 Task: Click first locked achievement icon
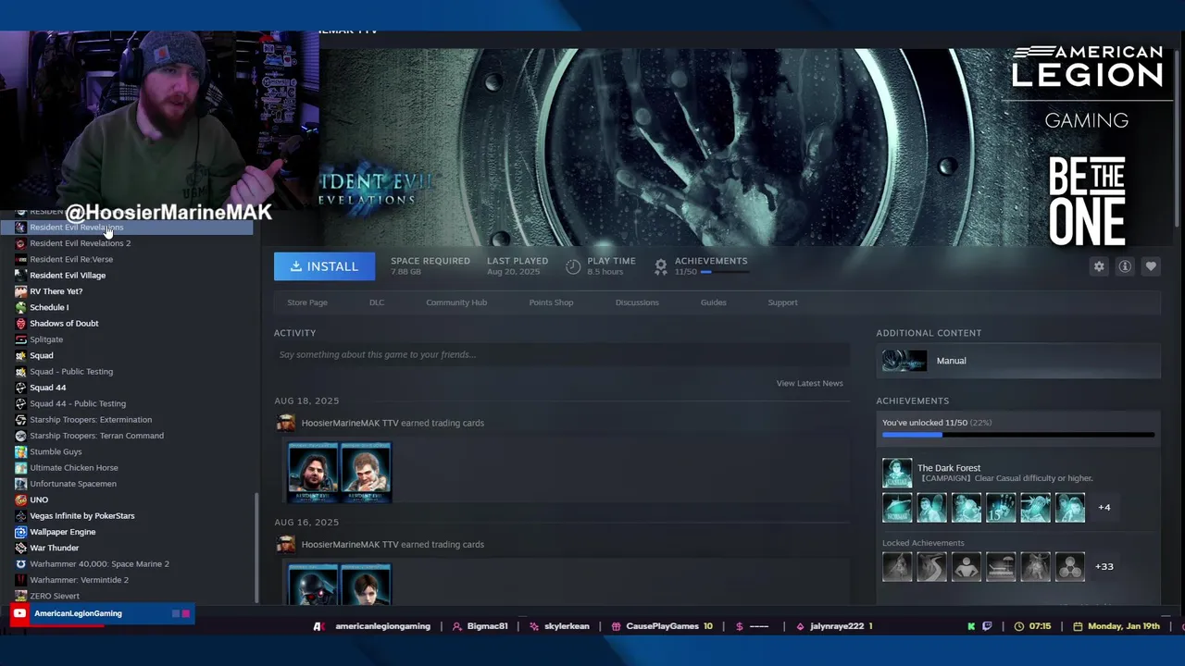pos(897,566)
